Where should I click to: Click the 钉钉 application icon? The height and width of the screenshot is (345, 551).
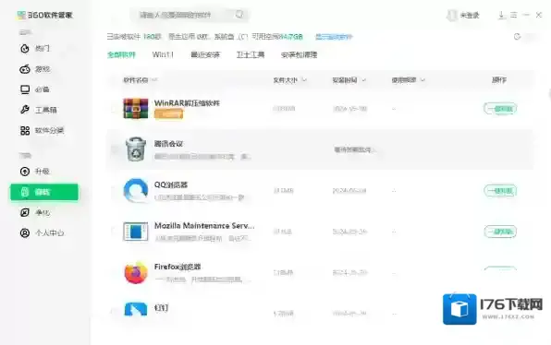(136, 309)
